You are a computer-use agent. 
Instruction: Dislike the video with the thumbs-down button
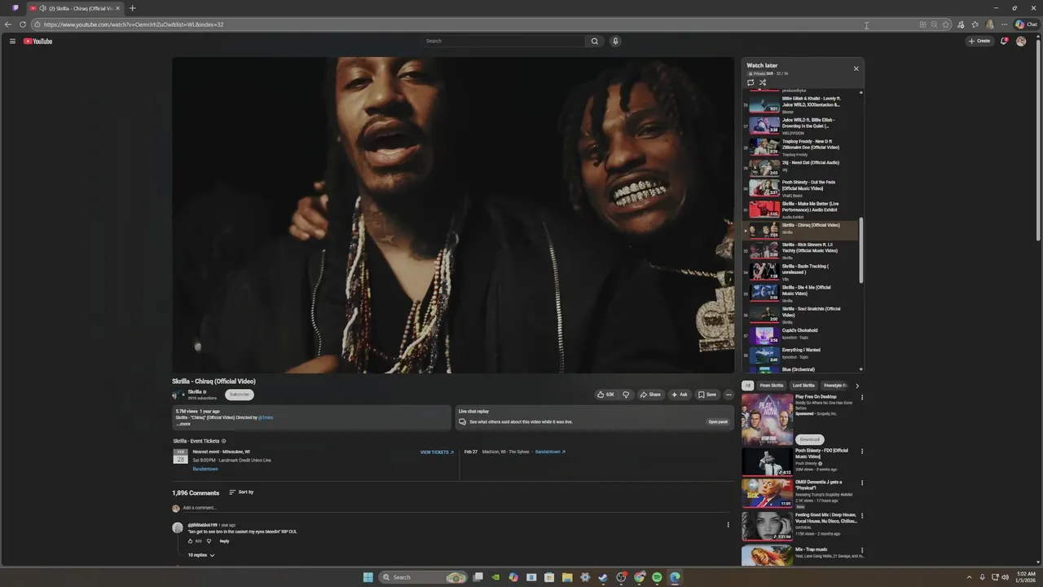coord(626,395)
